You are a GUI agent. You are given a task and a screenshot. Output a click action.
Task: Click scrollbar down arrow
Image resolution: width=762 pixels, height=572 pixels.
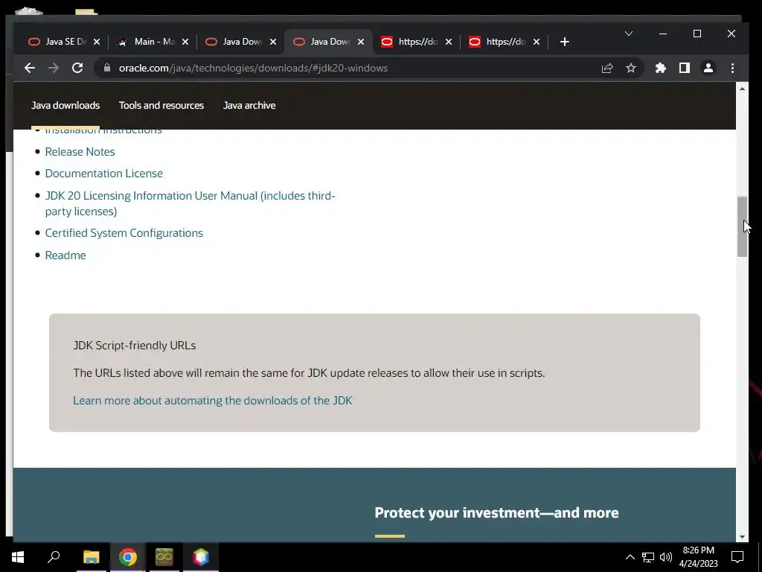(x=742, y=537)
